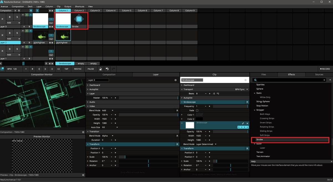Enable the Fade checkbox in Stroboscope
333x182 pixels.
pyautogui.click(x=197, y=110)
